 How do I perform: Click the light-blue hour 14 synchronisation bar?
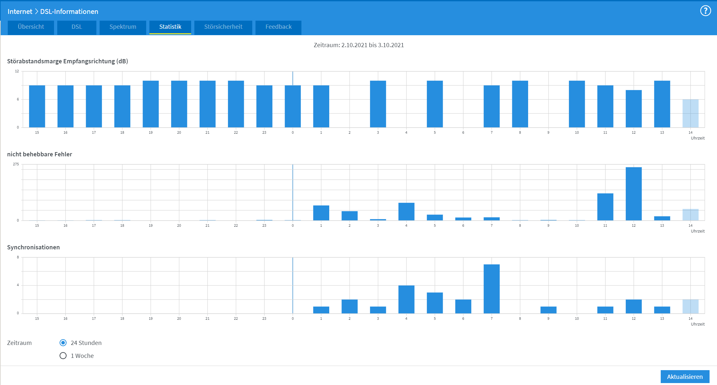pos(690,306)
